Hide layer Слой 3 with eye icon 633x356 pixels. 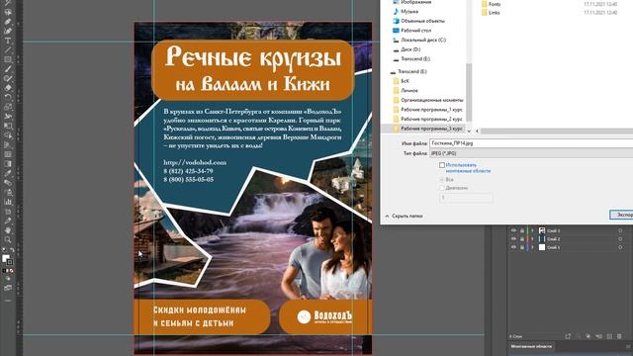coord(514,230)
